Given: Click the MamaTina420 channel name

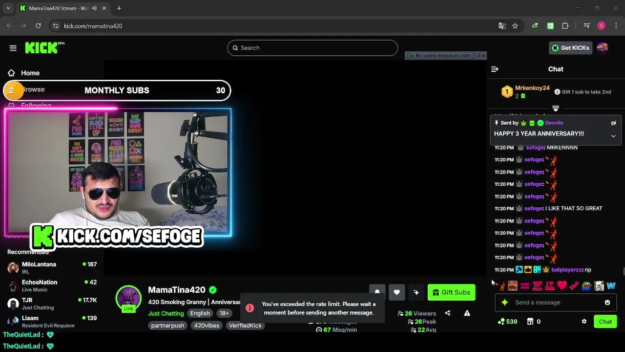Looking at the screenshot, I should tap(177, 290).
